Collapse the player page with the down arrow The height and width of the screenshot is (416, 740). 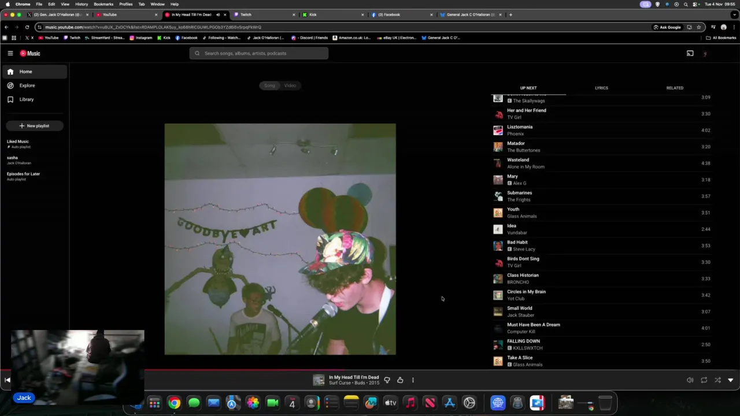coord(731,380)
